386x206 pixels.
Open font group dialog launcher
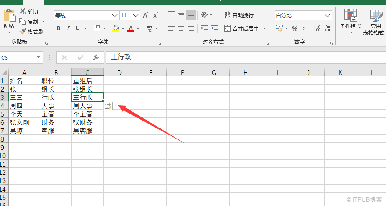point(159,43)
